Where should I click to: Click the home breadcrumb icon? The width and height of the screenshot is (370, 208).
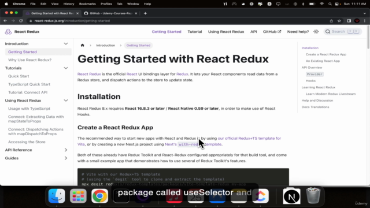coord(82,45)
